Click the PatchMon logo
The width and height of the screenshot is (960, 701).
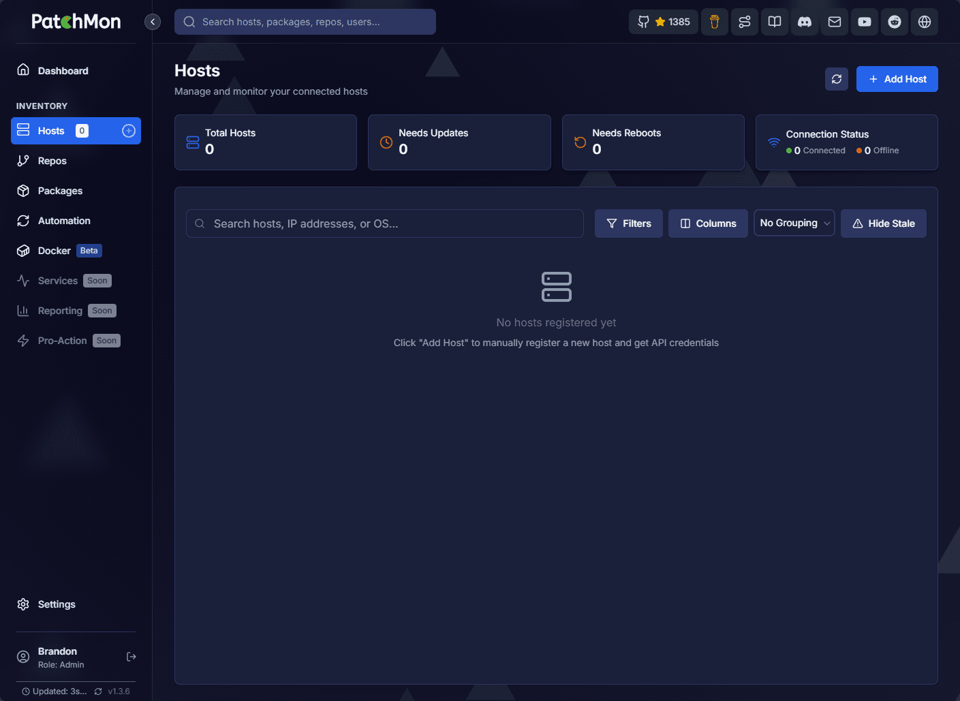pyautogui.click(x=76, y=22)
